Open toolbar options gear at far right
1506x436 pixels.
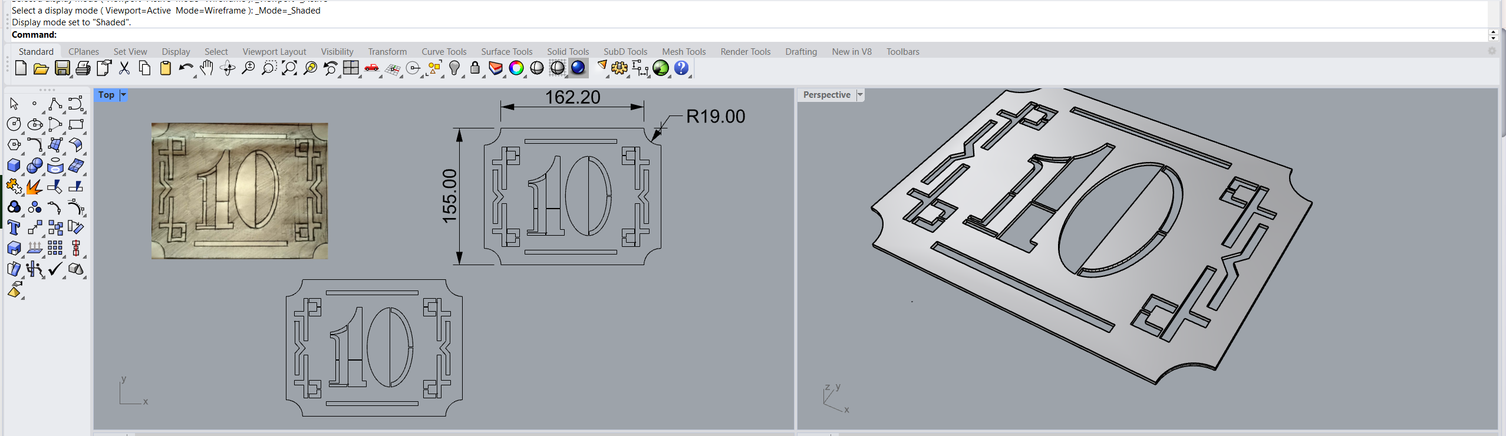(1492, 51)
